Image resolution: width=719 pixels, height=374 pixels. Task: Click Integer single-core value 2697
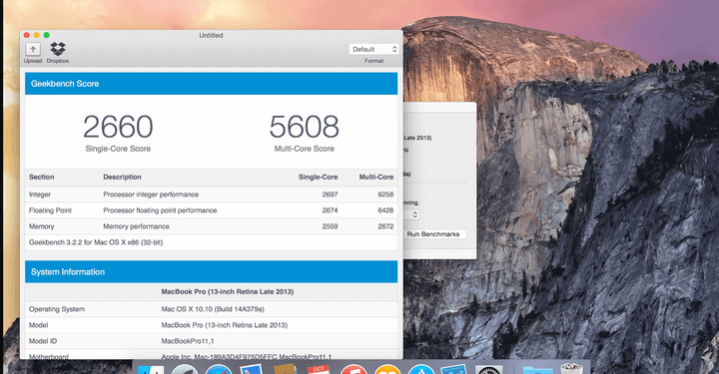click(330, 194)
